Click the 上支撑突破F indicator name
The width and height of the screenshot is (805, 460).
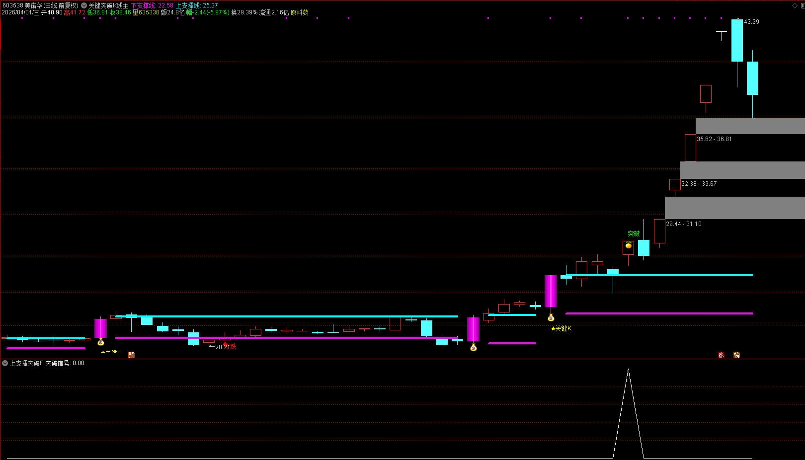[x=26, y=363]
